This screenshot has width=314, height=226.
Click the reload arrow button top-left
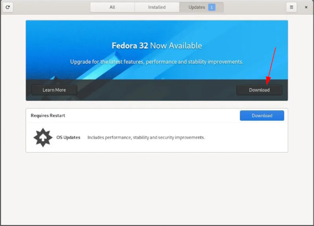(8, 7)
